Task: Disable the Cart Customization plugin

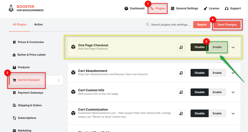Action: pyautogui.click(x=200, y=113)
